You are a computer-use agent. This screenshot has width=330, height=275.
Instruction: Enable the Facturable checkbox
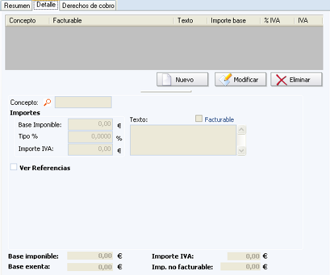199,119
